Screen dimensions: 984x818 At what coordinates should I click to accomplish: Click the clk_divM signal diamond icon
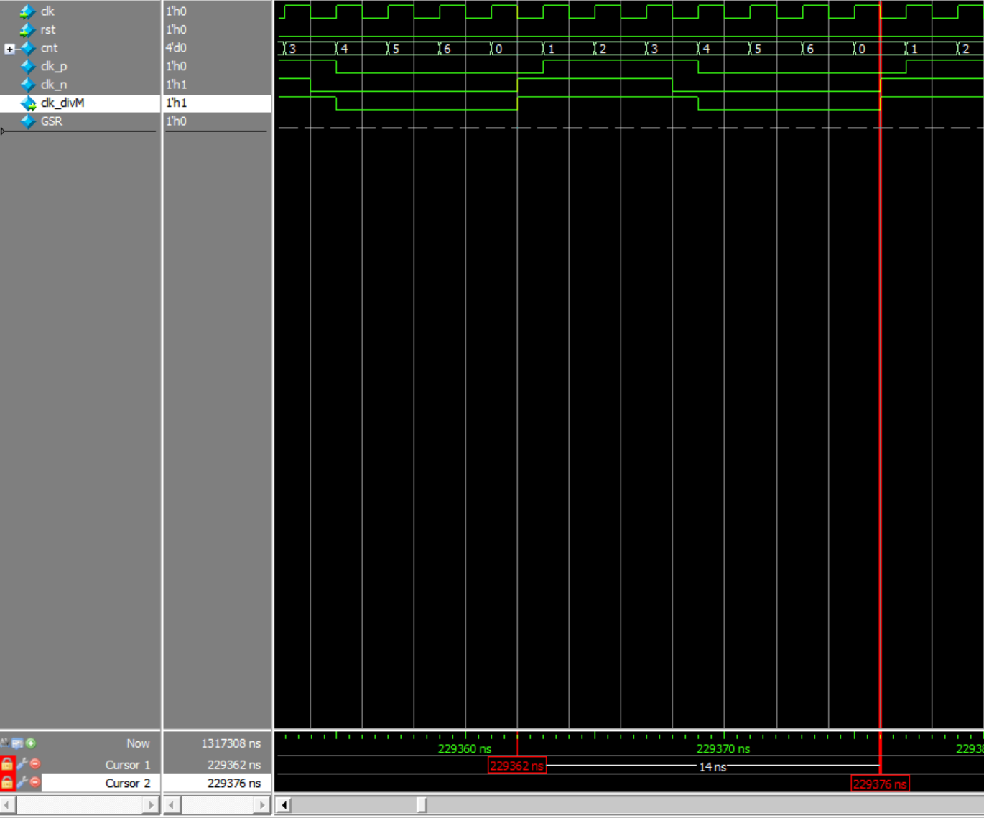click(x=28, y=103)
